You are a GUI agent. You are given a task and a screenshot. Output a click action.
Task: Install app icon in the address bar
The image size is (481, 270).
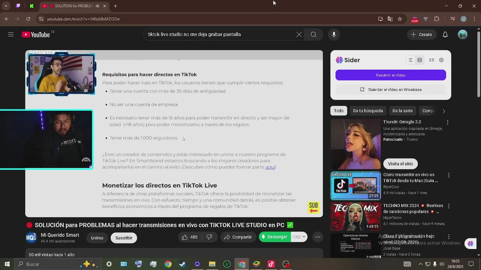[380, 19]
